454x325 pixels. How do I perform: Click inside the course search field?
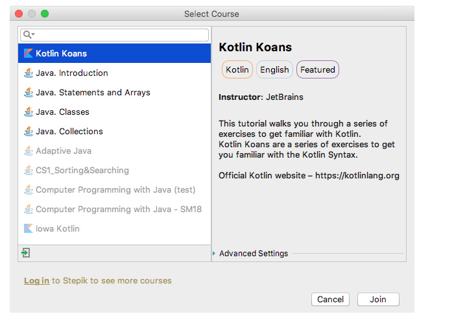pyautogui.click(x=114, y=35)
